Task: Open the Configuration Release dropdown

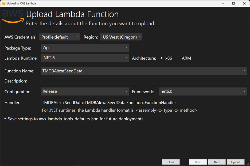Action: point(127,91)
